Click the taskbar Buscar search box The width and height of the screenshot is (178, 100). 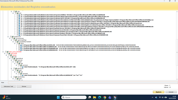[x=74, y=97]
